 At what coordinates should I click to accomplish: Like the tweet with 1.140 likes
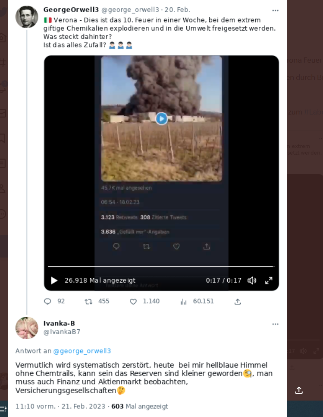[133, 301]
